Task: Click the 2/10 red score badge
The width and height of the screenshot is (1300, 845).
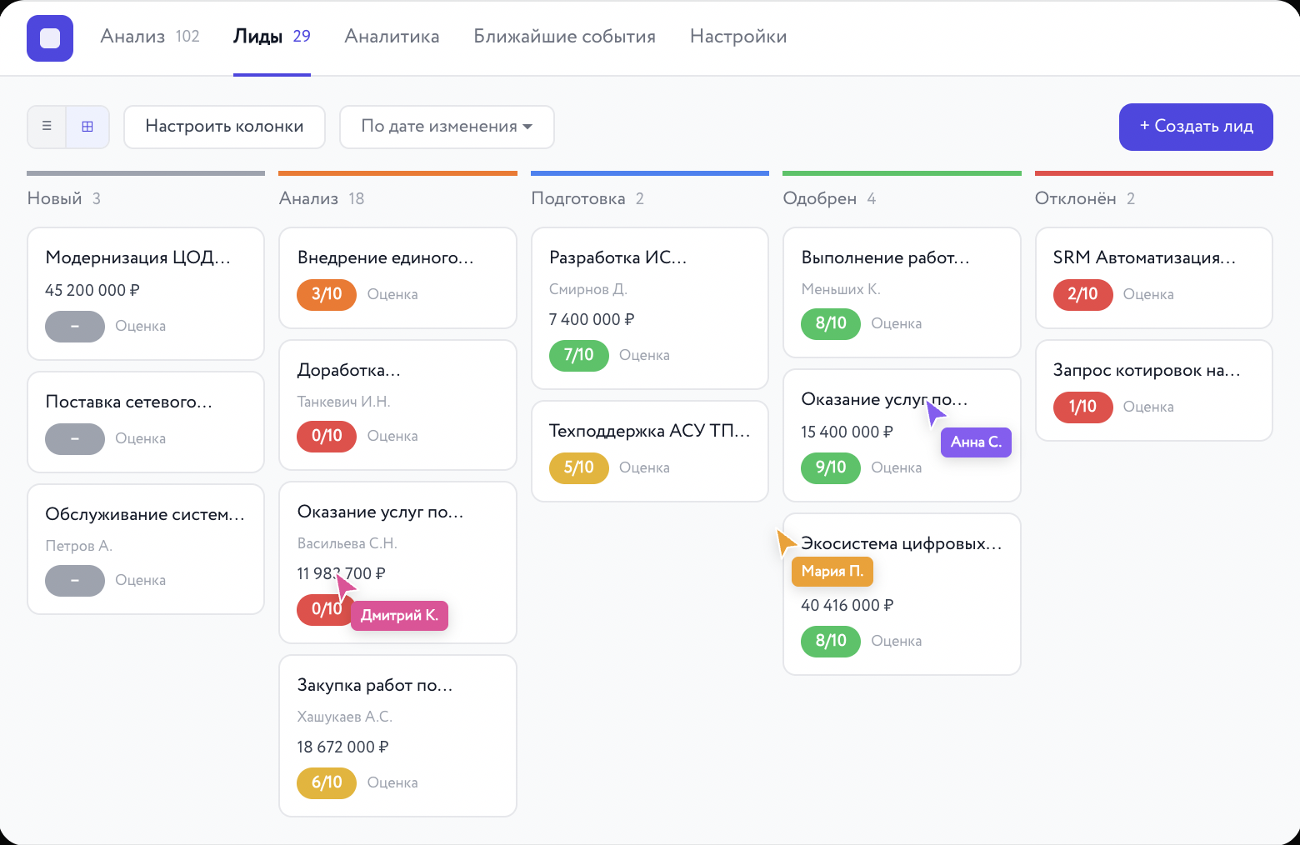Action: (x=1082, y=294)
